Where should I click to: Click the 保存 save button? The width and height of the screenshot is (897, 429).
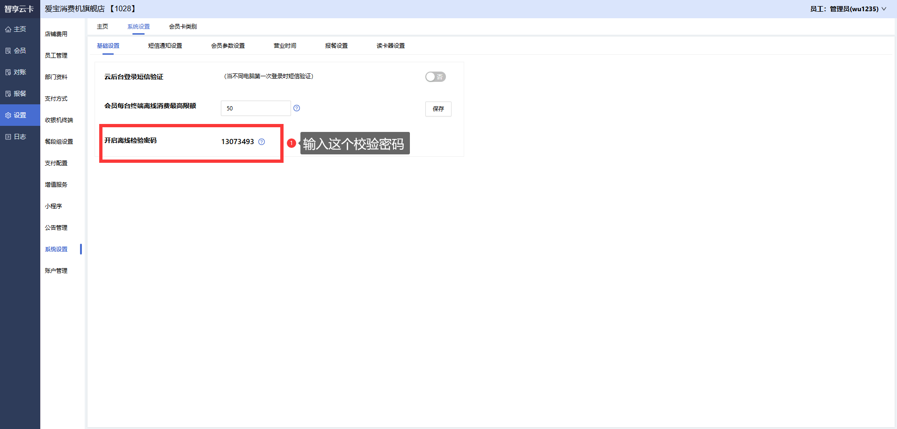(438, 109)
